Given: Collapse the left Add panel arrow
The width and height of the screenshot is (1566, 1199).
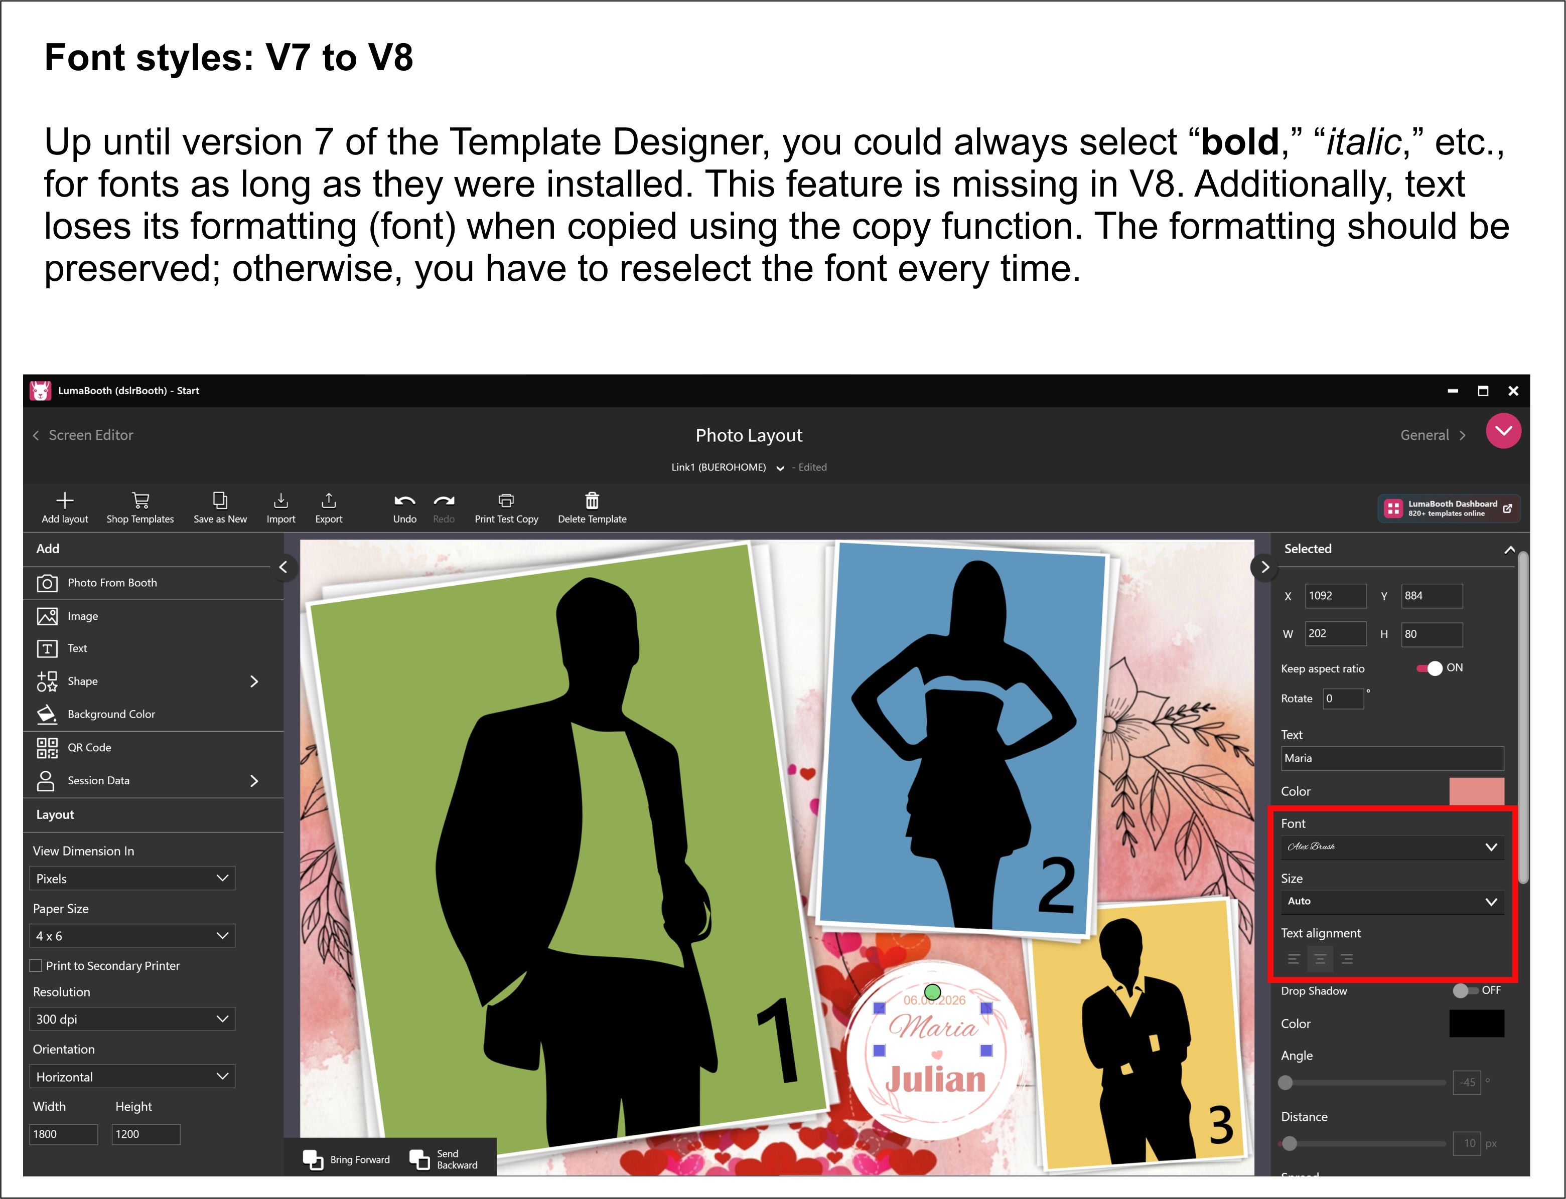Looking at the screenshot, I should [283, 567].
